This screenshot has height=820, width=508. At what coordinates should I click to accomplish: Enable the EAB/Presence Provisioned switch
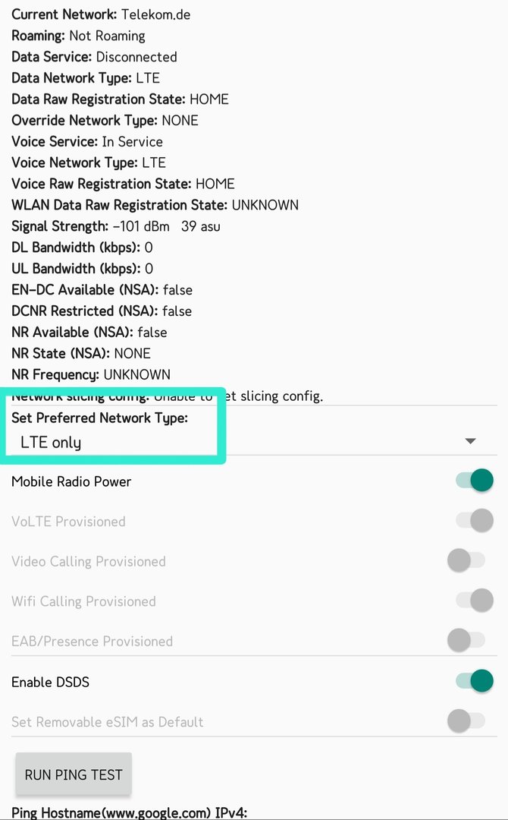(466, 641)
